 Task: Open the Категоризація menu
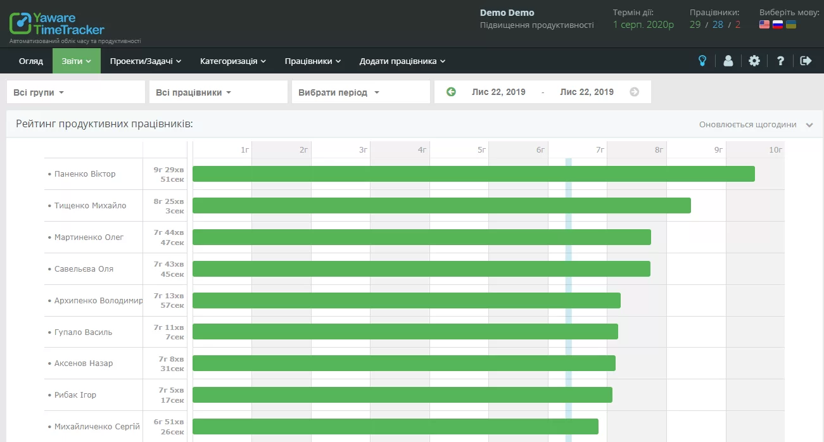pos(232,61)
